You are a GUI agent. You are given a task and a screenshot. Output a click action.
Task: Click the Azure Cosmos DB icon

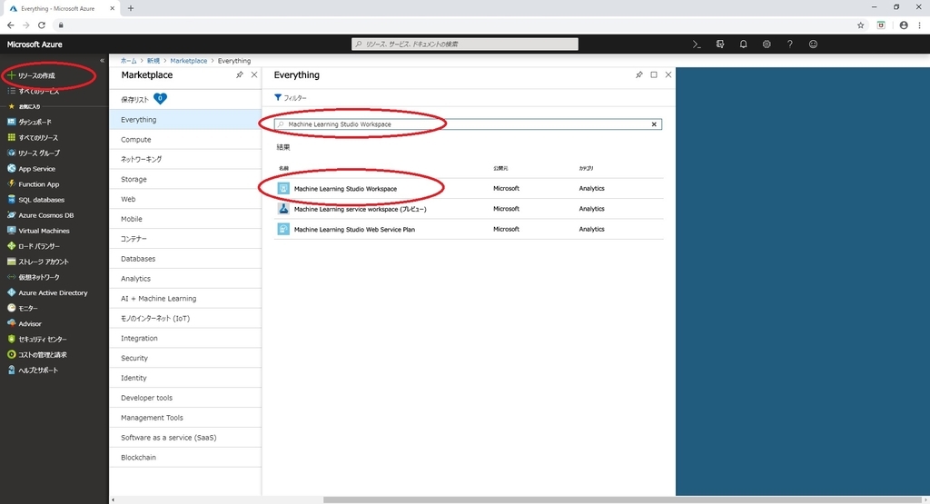click(11, 214)
